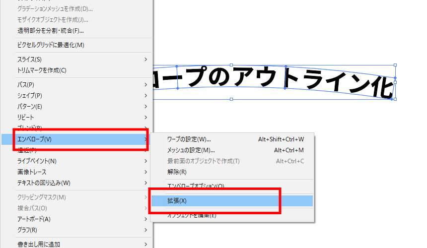427x248 pixels.
Task: Click ピクセルグリッドに最適化(M) menu item
Action: point(51,45)
